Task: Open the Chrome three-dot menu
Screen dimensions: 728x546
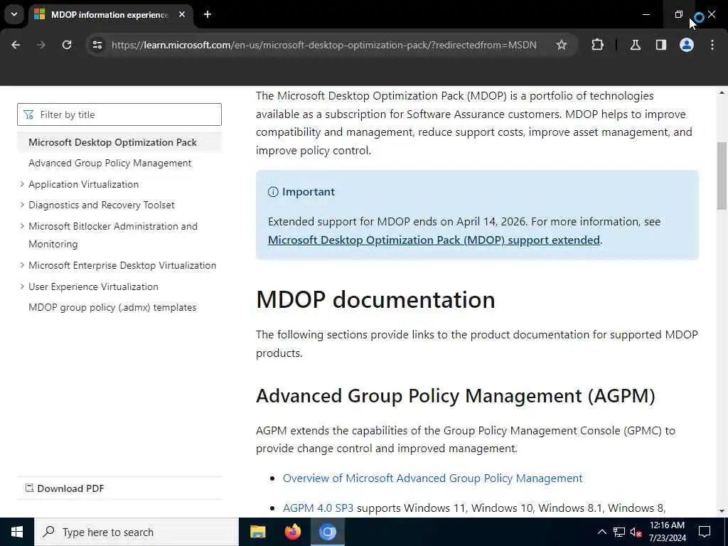Action: tap(712, 45)
